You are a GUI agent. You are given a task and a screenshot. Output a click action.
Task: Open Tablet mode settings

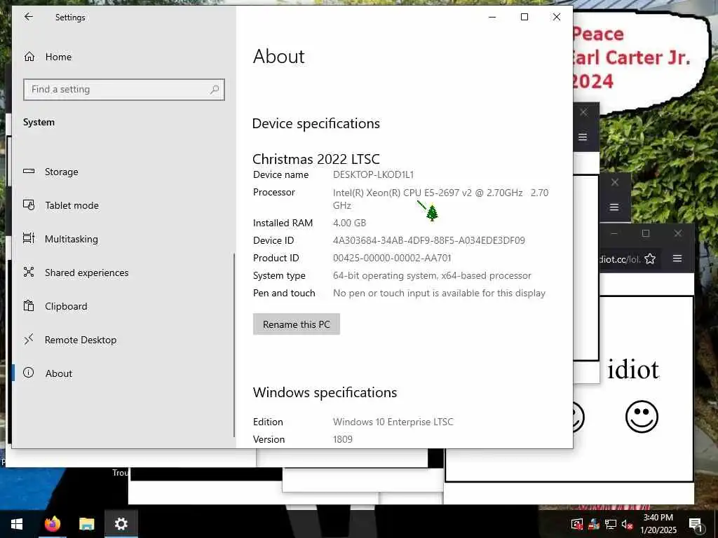point(123,205)
